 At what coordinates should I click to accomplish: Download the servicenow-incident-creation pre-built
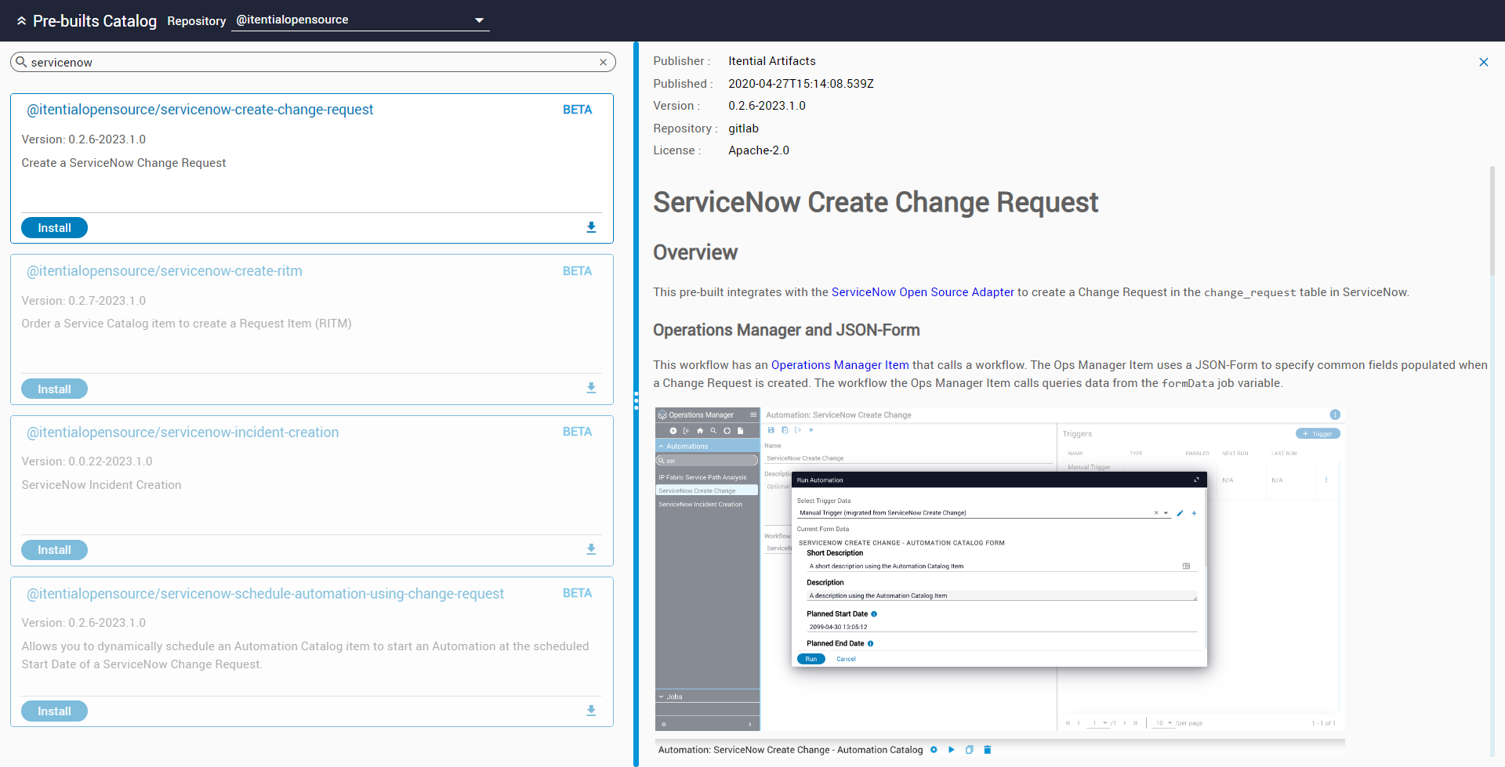pyautogui.click(x=591, y=549)
